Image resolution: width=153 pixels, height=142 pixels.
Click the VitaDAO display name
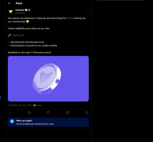click(x=20, y=10)
